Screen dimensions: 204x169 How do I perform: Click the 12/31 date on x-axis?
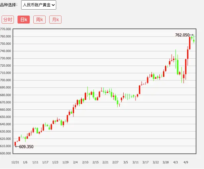click(15, 162)
